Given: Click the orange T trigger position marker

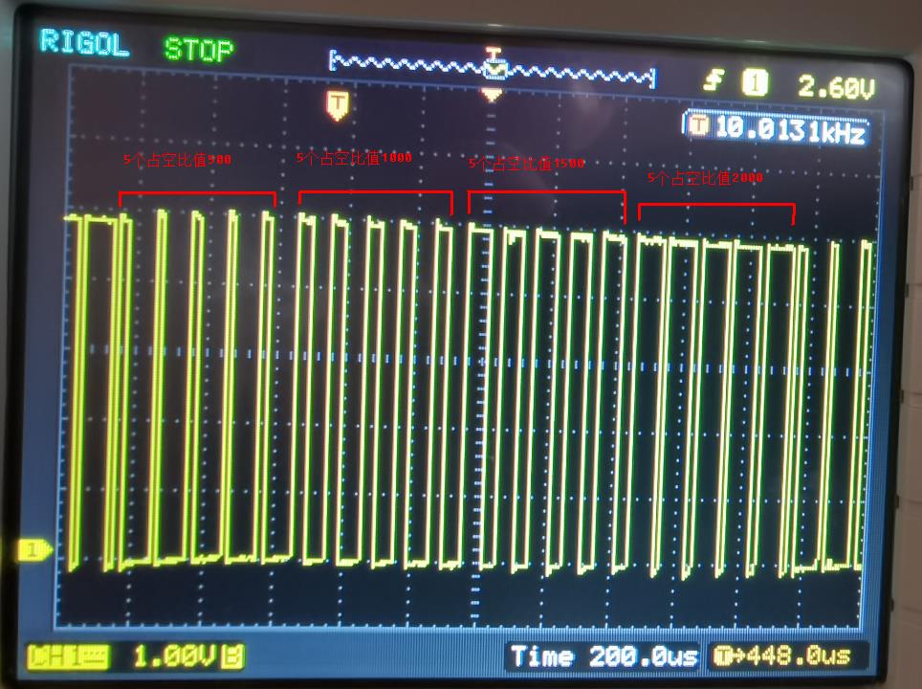Looking at the screenshot, I should tap(338, 104).
